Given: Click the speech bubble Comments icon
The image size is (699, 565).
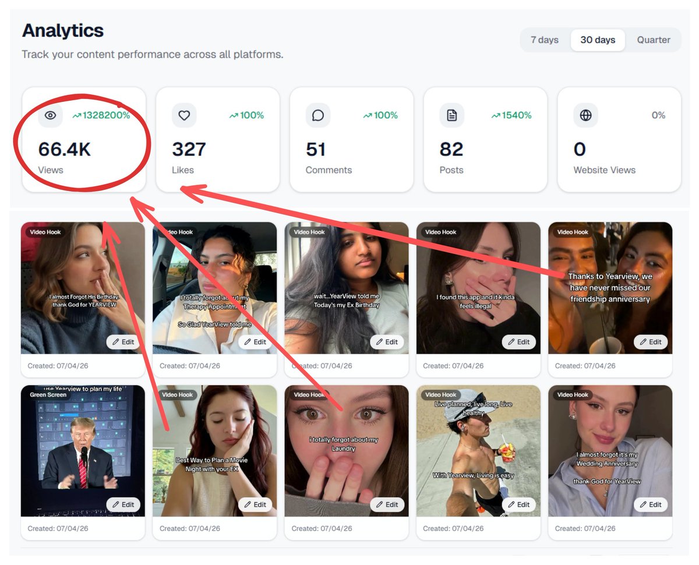Looking at the screenshot, I should [x=317, y=115].
